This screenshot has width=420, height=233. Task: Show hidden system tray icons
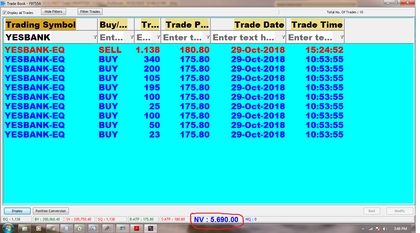point(363,228)
